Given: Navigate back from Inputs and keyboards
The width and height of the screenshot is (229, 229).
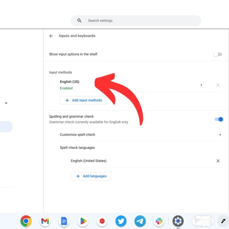Looking at the screenshot, I should tap(51, 36).
